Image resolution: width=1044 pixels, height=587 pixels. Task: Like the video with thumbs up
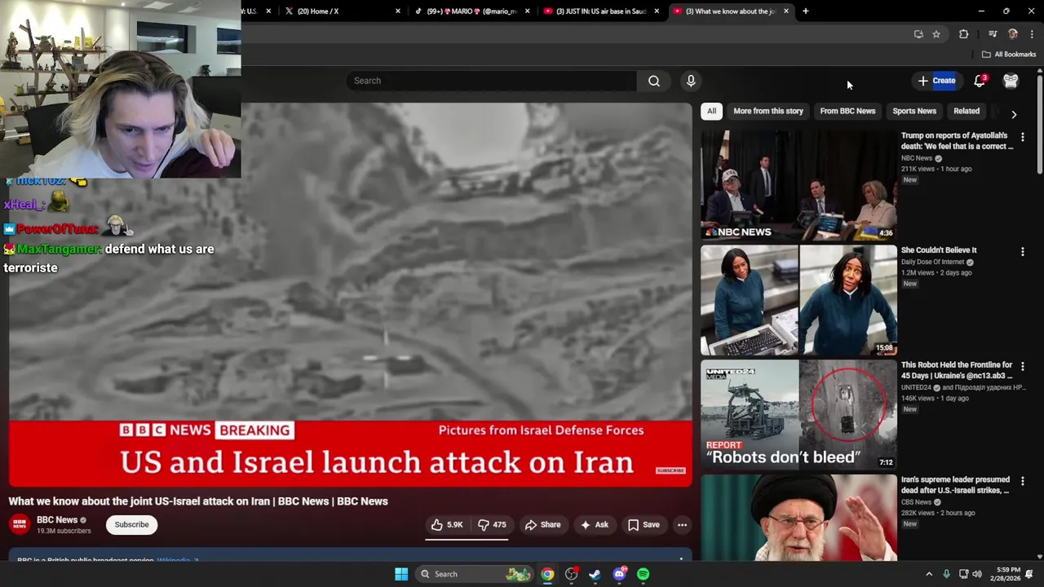[447, 525]
